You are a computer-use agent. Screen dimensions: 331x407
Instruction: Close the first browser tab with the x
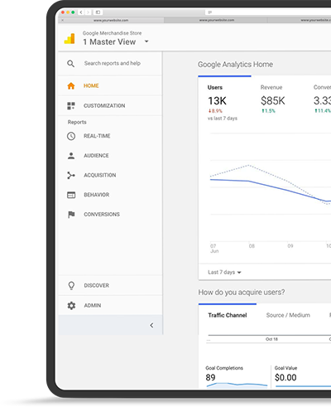coord(63,20)
